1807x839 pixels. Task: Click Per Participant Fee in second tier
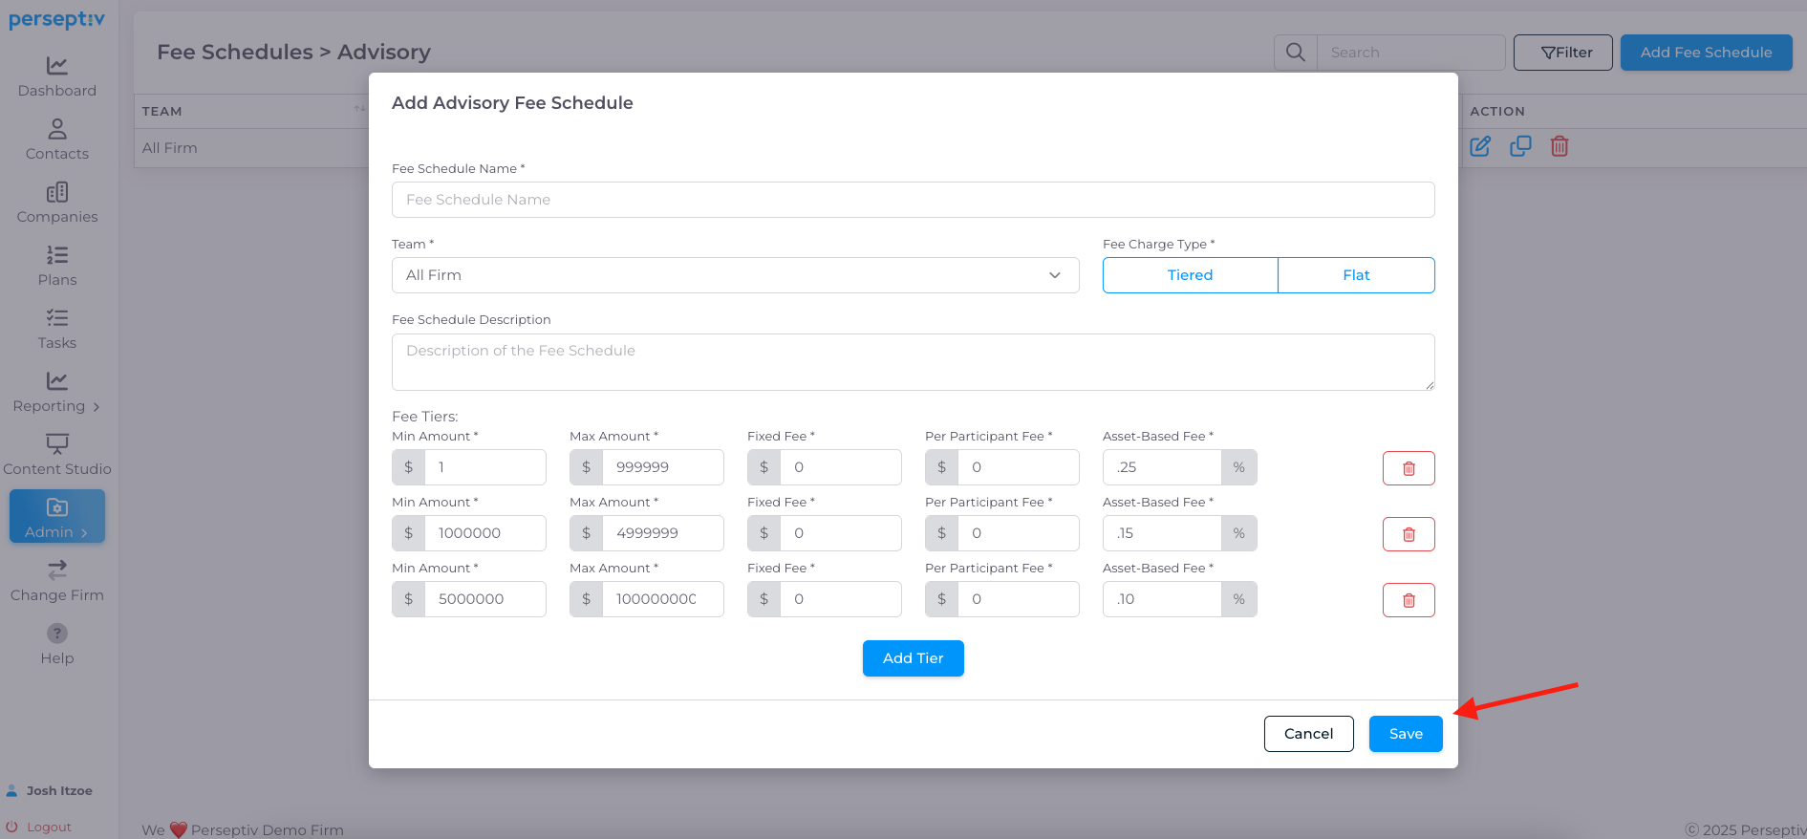coord(1019,533)
